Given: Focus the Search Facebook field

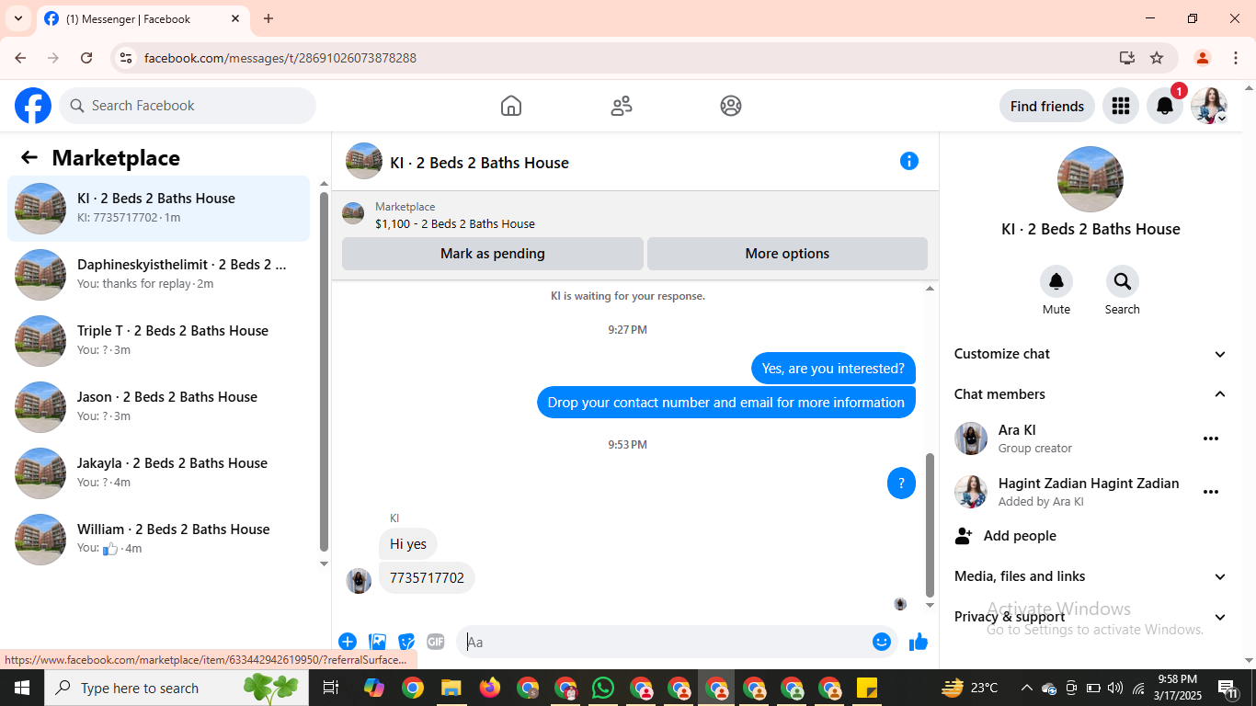Looking at the screenshot, I should [x=188, y=106].
